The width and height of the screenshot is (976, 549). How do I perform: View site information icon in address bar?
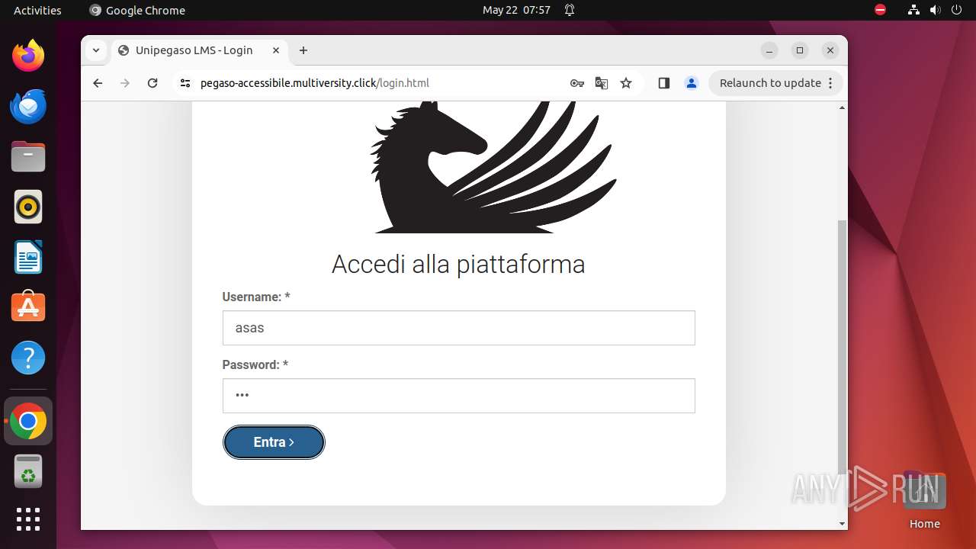[185, 83]
